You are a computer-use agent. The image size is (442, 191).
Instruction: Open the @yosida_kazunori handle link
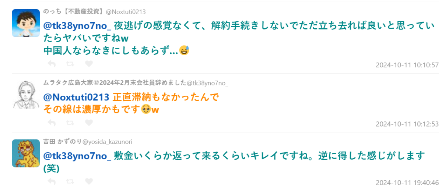pyautogui.click(x=108, y=142)
